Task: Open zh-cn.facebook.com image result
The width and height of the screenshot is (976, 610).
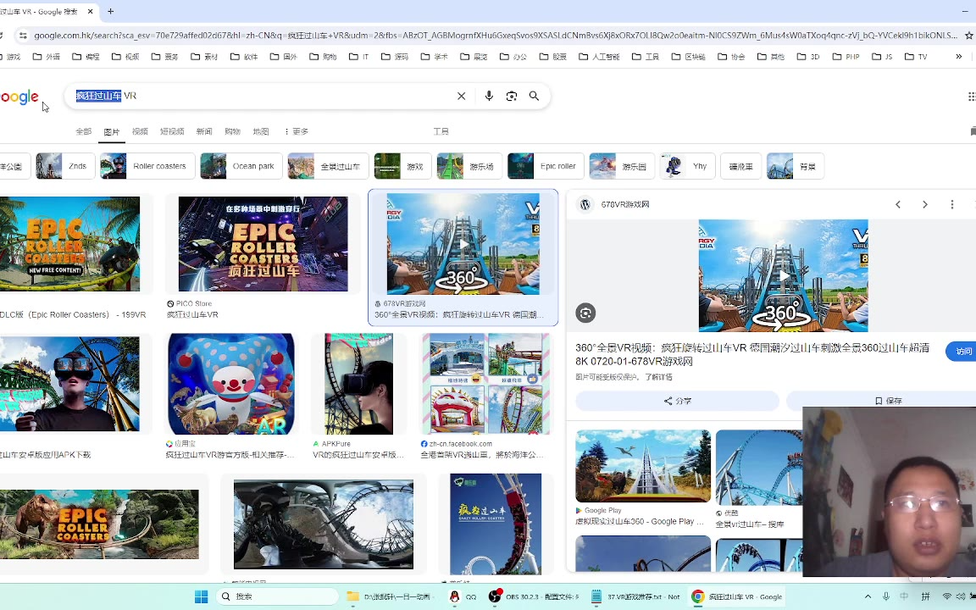Action: [485, 384]
